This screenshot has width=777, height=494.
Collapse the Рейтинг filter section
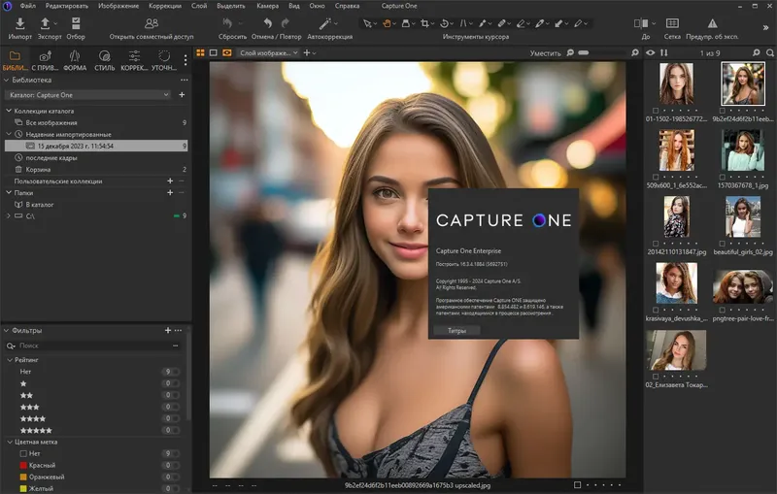point(9,359)
